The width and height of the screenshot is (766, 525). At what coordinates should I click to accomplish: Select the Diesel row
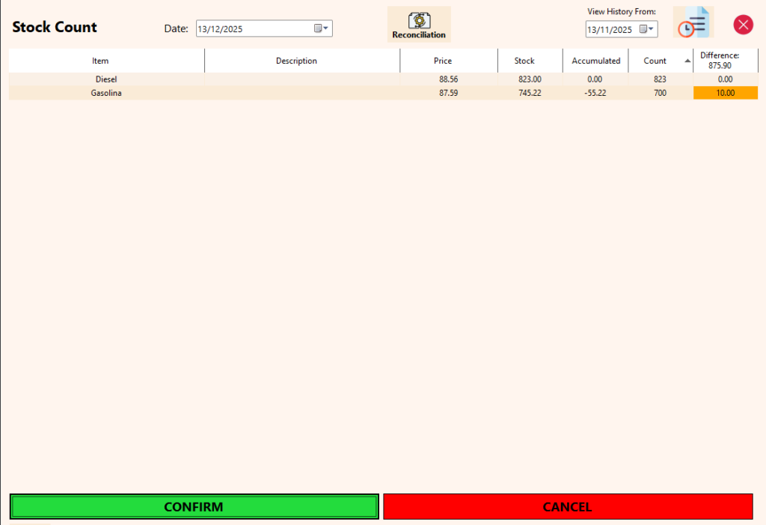click(x=106, y=79)
